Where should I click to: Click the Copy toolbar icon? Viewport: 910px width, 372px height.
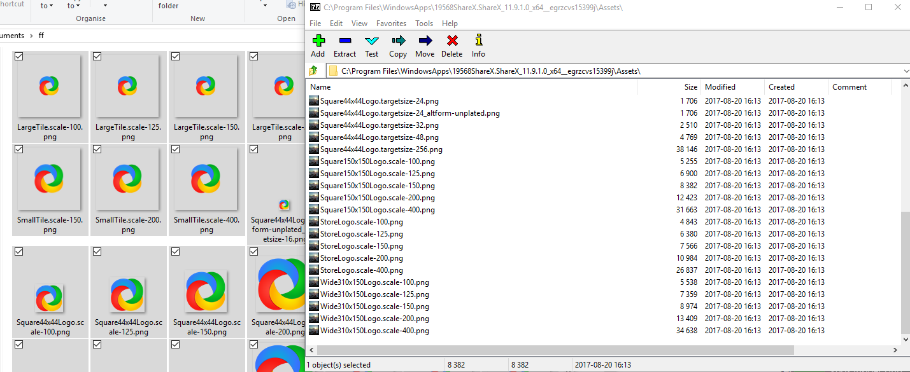(399, 41)
